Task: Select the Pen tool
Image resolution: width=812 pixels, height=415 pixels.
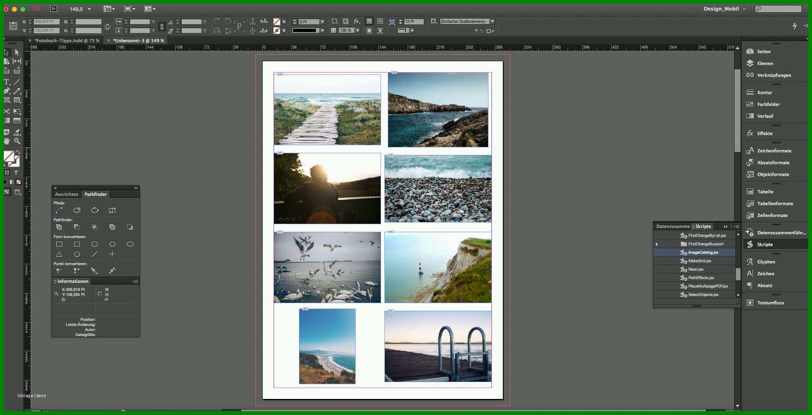Action: 6,91
